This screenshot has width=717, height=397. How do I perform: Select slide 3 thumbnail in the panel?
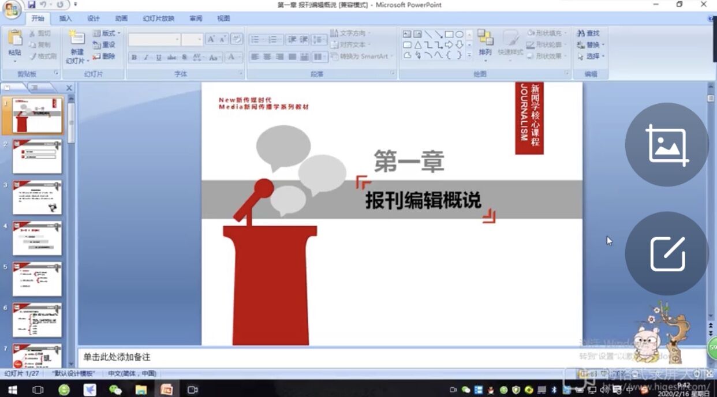(38, 197)
